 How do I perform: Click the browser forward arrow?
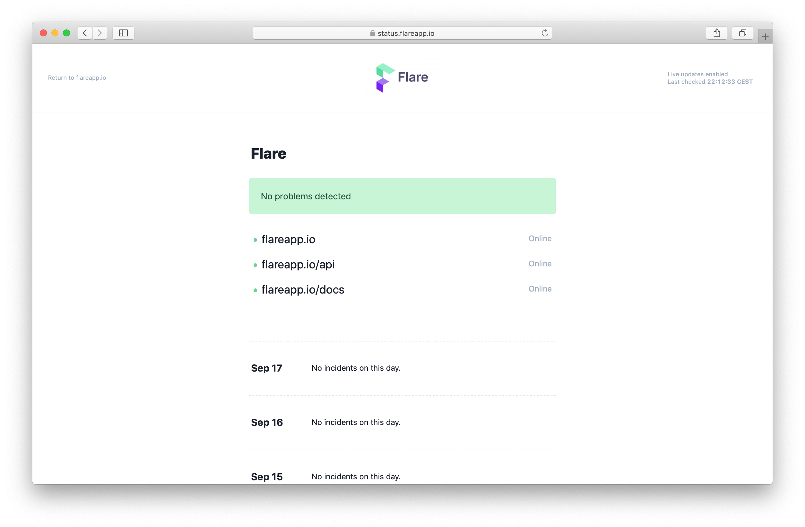(100, 33)
